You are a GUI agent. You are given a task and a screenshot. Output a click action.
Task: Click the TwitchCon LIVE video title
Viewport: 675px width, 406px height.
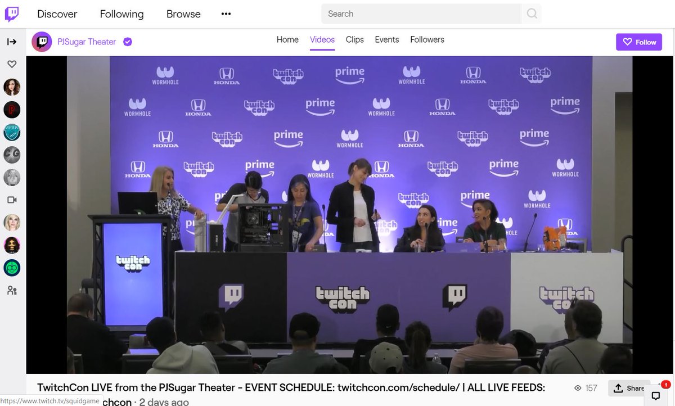pos(291,395)
